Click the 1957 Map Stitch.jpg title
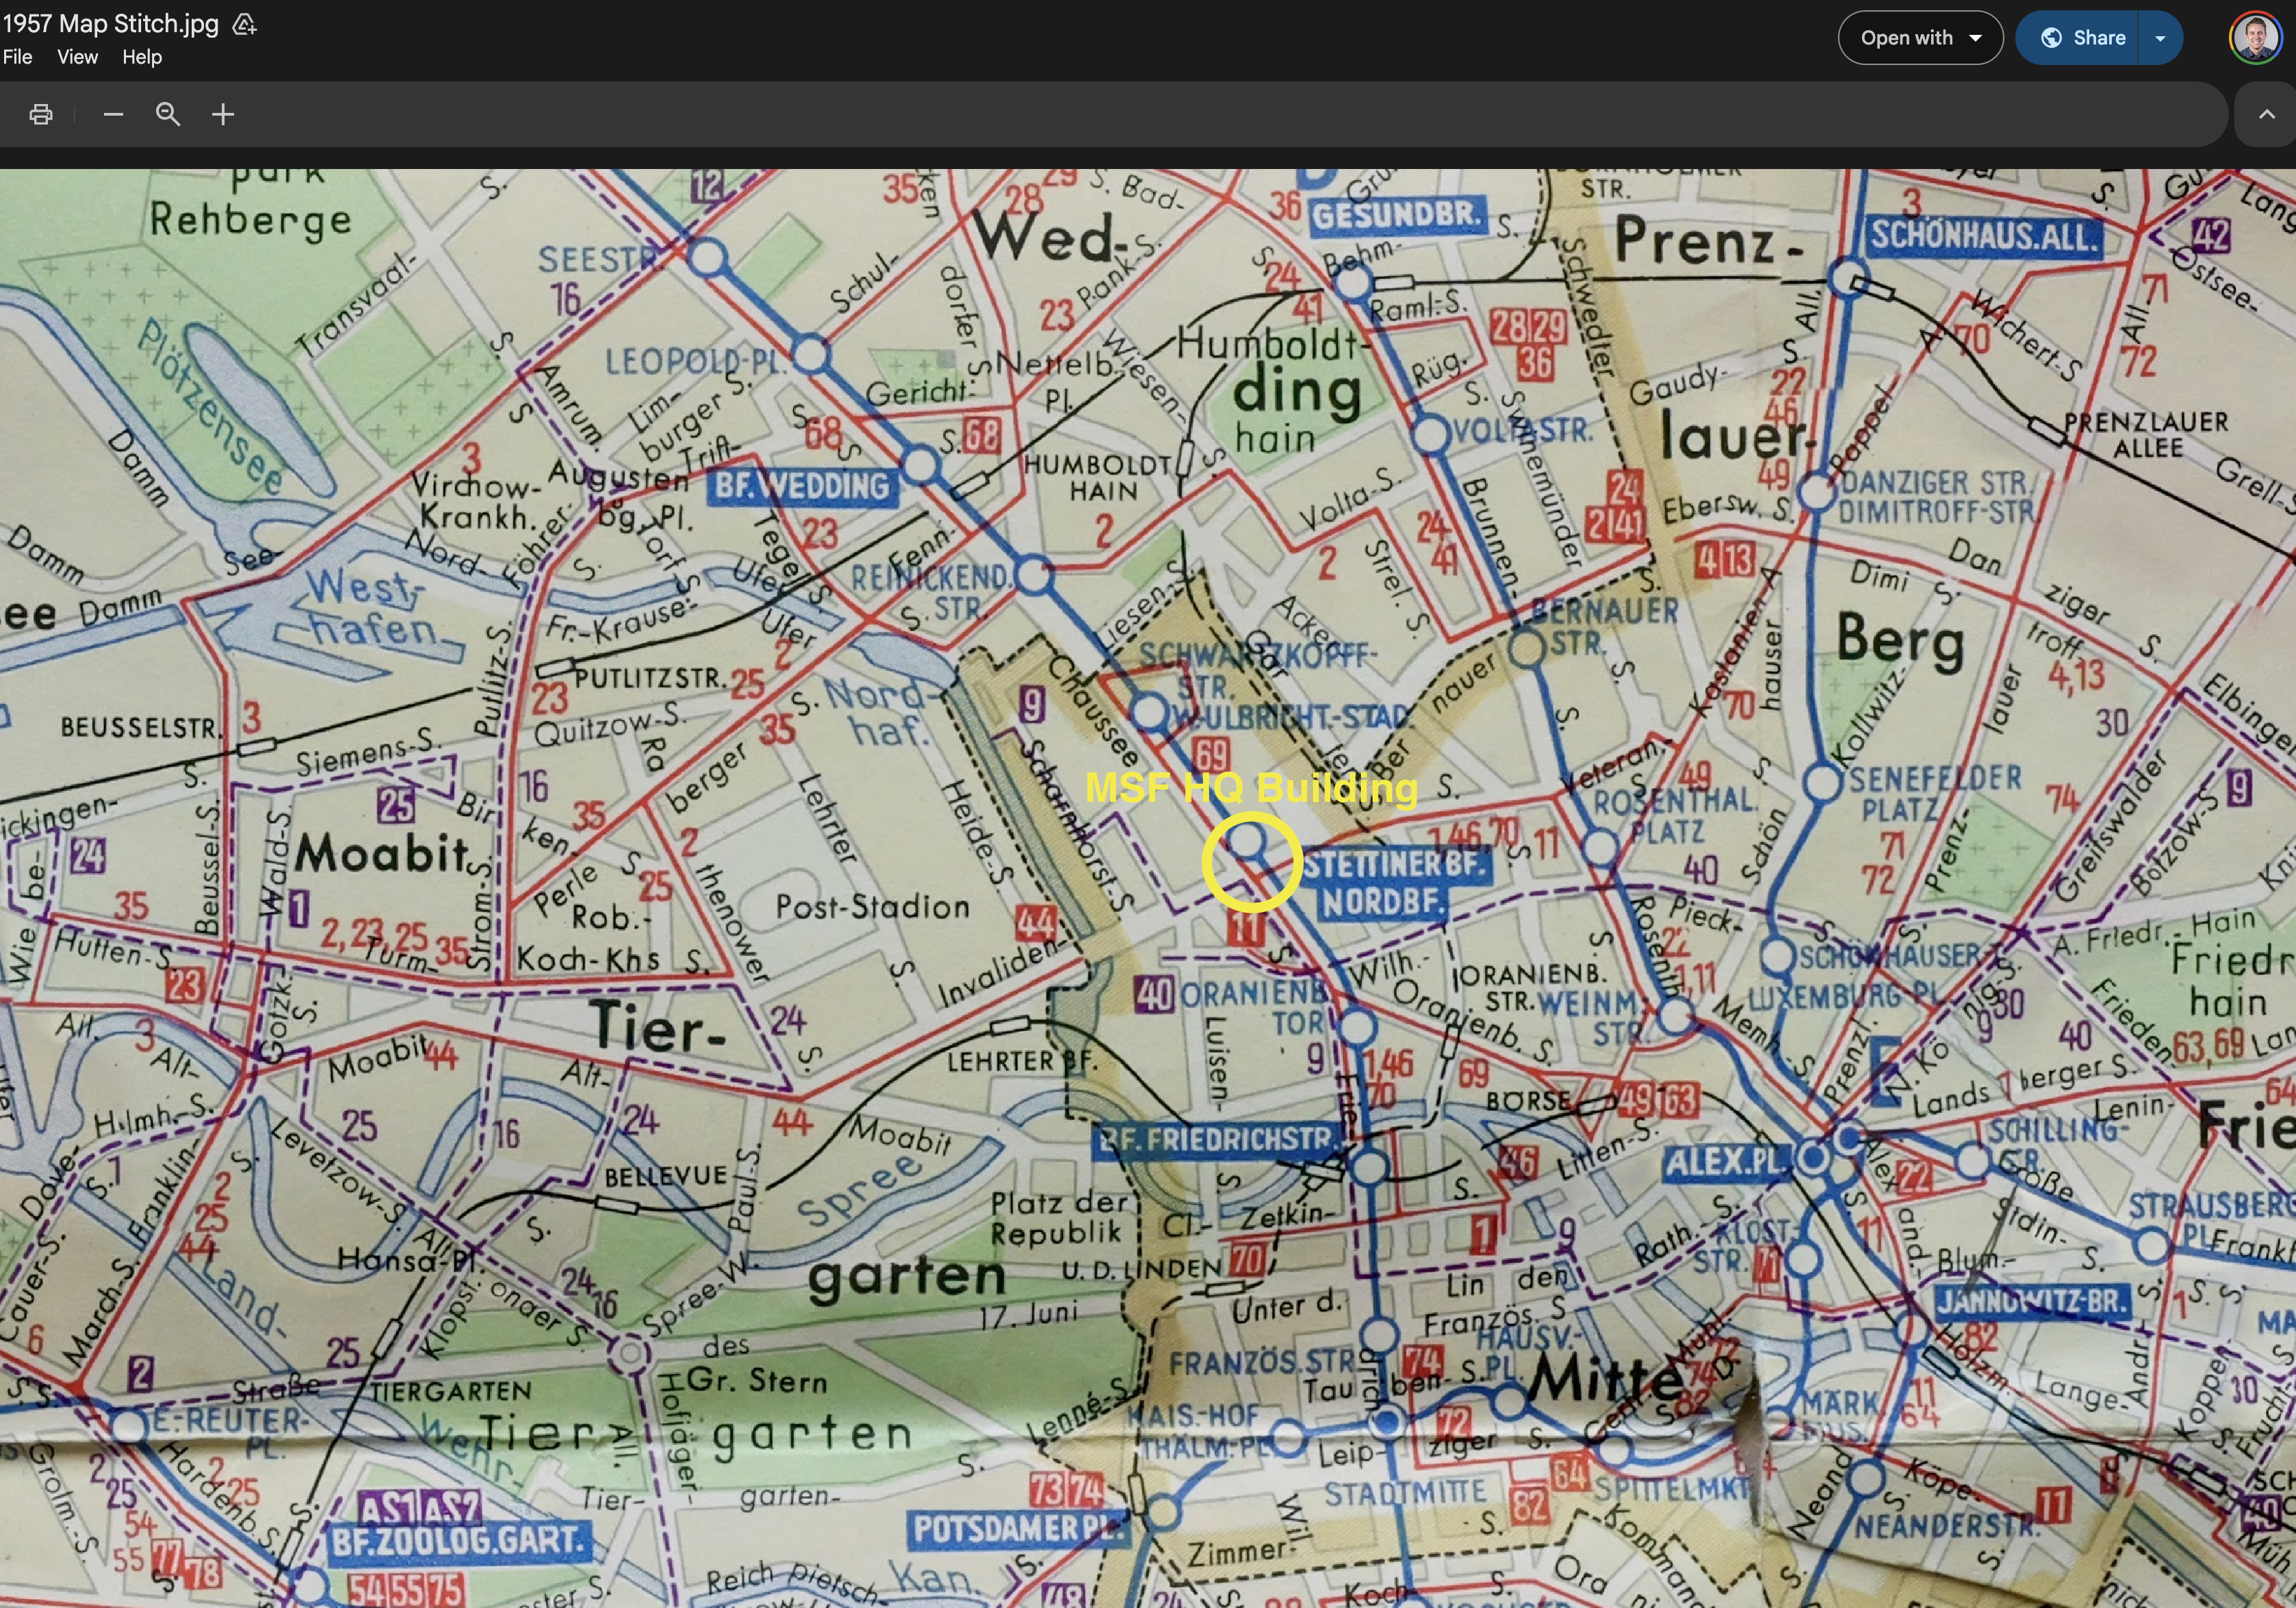2296x1608 pixels. tap(110, 24)
